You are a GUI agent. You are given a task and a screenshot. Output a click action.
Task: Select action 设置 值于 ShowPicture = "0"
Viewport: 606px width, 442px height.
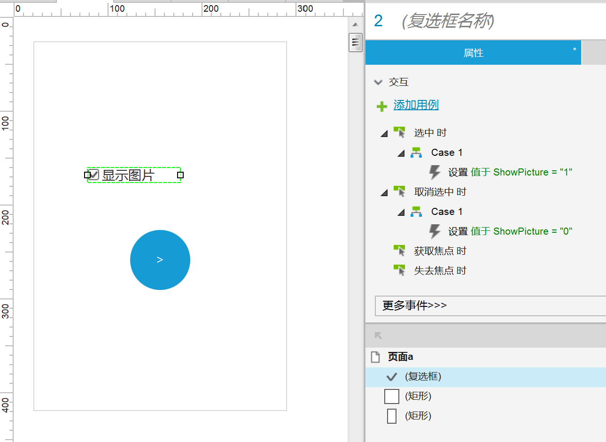click(x=510, y=231)
